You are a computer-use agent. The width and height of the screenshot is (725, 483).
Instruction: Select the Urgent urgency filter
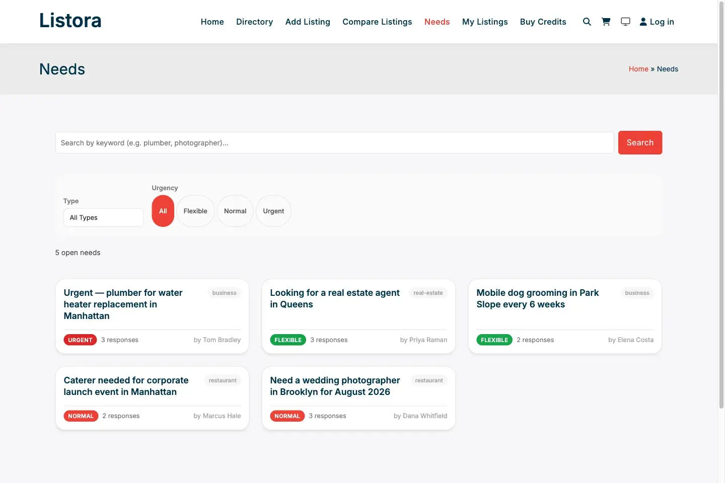click(273, 211)
